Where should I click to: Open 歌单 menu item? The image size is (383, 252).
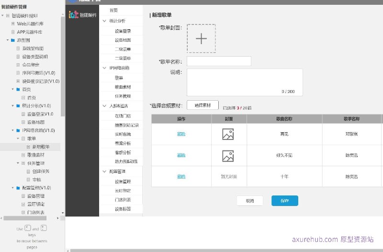point(119,78)
